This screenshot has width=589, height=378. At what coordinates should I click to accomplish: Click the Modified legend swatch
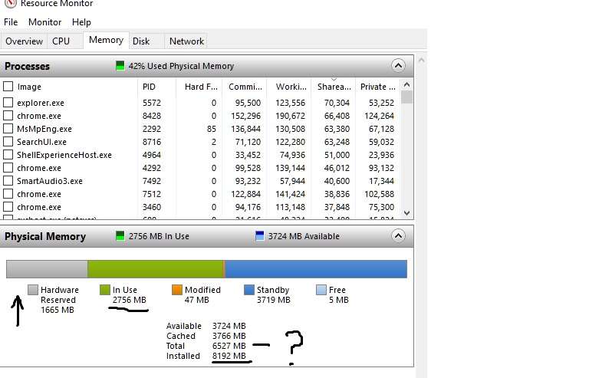pos(177,290)
